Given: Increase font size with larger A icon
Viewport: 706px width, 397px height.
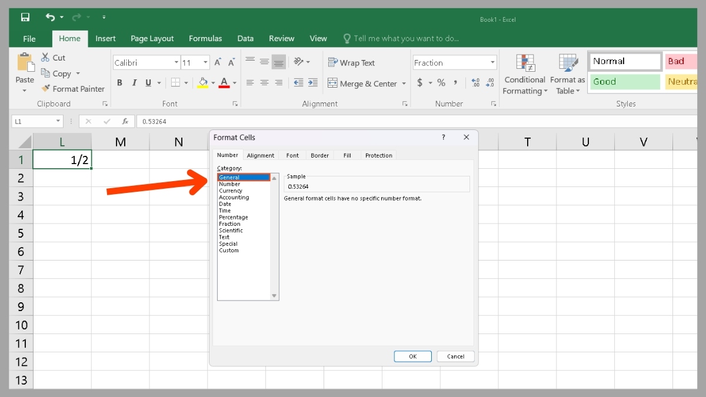Looking at the screenshot, I should click(x=218, y=62).
